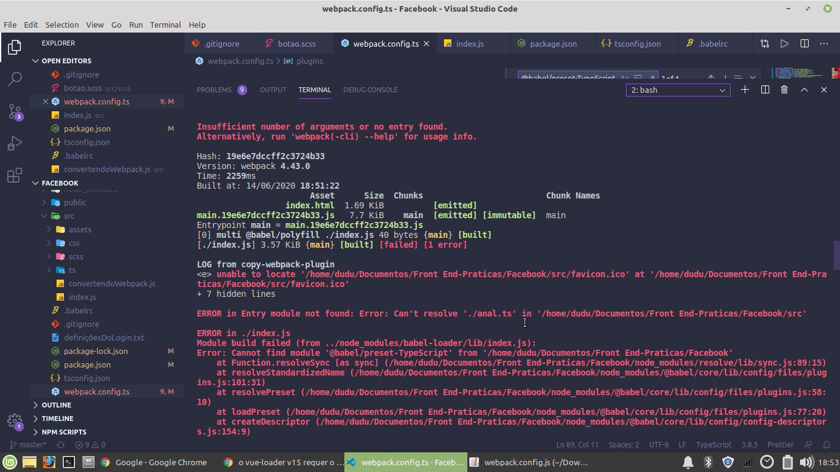
Task: Change indentation via Spaces: 2
Action: coord(624,444)
